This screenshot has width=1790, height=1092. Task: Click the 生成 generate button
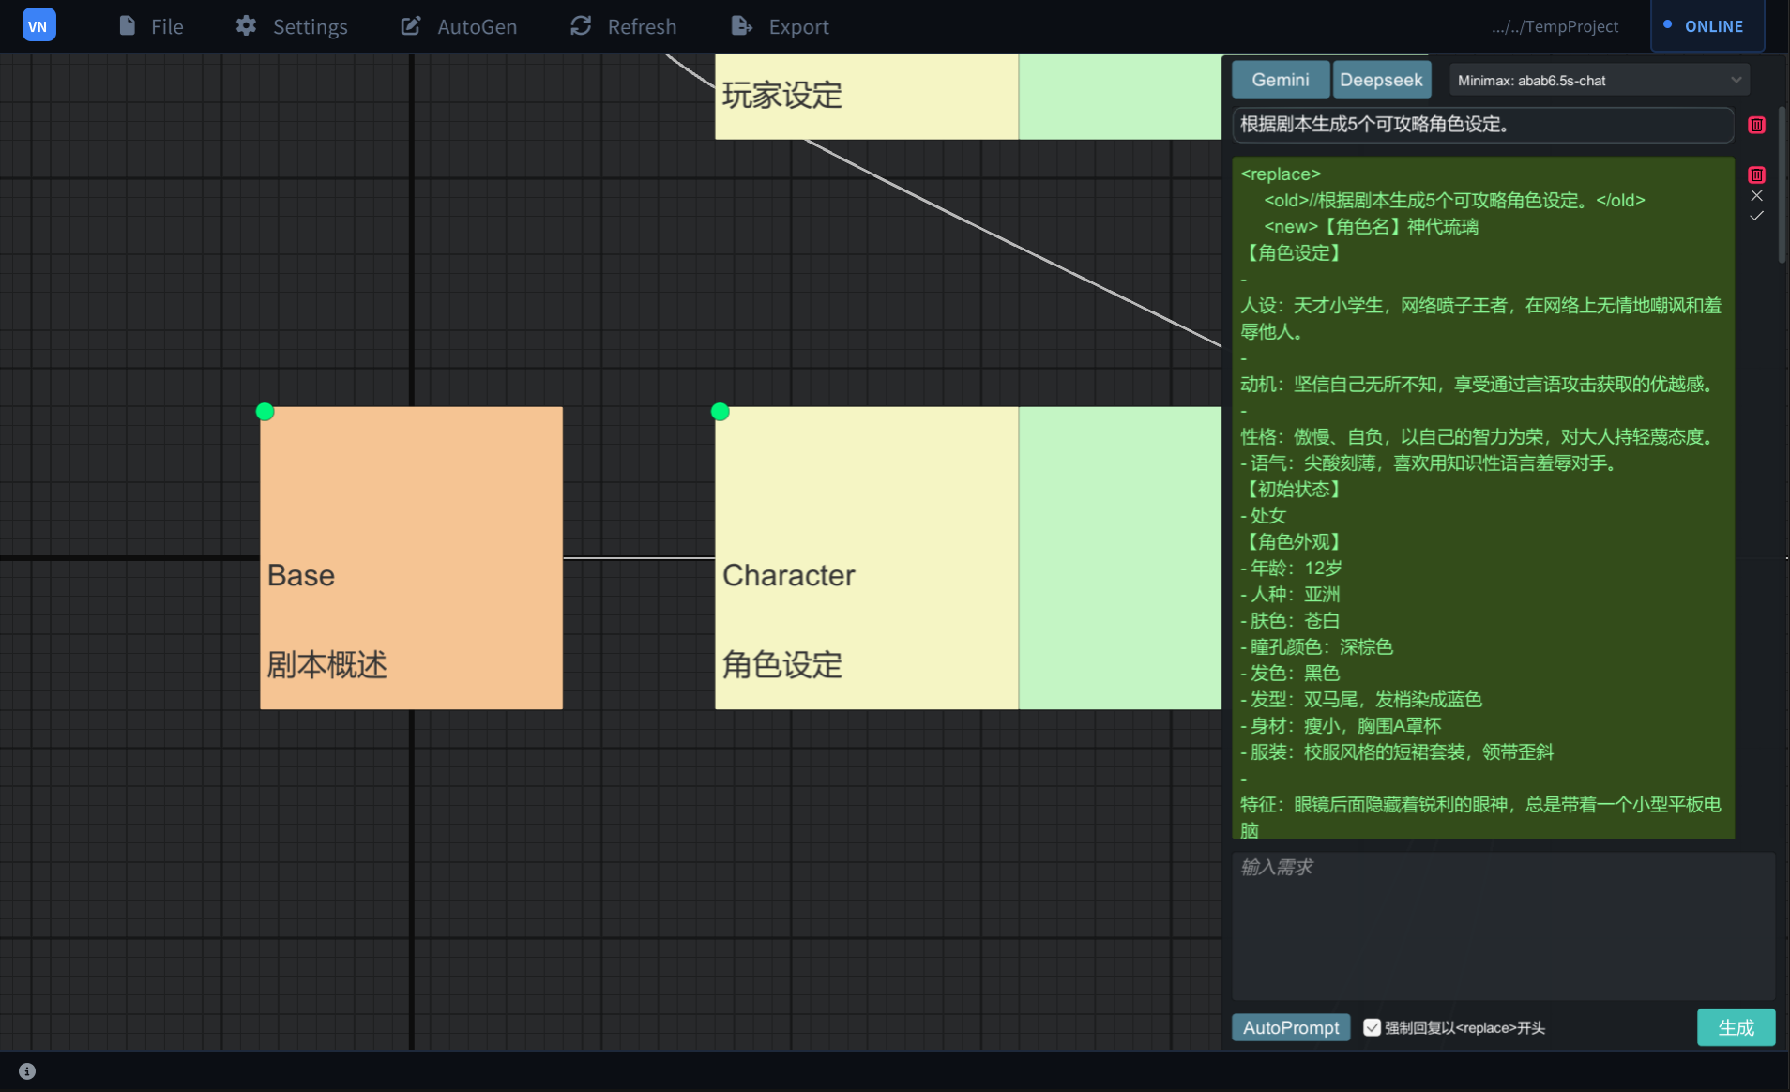point(1736,1027)
